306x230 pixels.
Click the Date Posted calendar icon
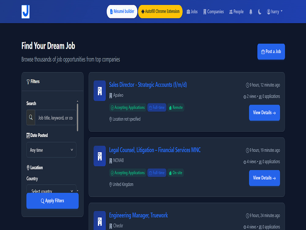(28, 136)
